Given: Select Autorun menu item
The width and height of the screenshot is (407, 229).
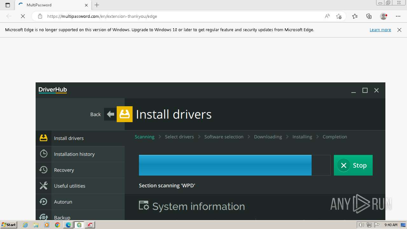Looking at the screenshot, I should pos(80,202).
